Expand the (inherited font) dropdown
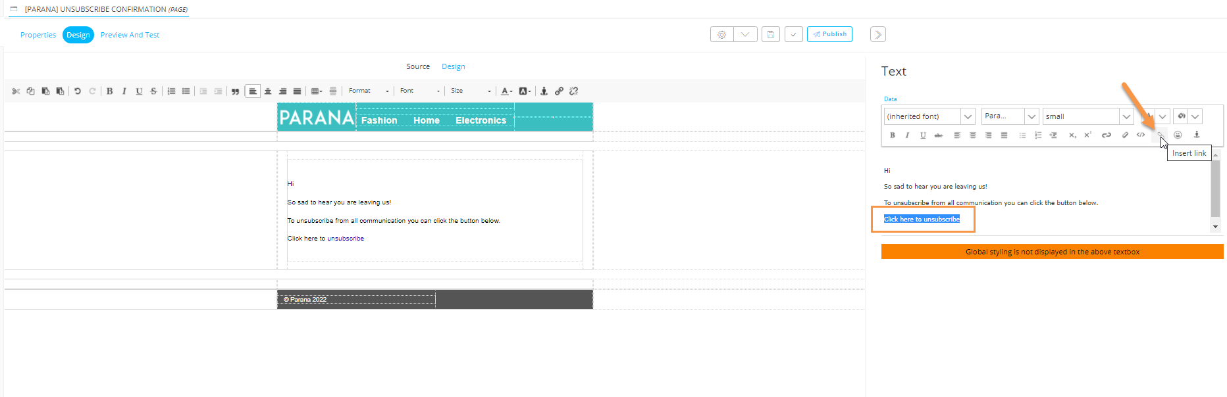This screenshot has height=397, width=1227. [968, 116]
